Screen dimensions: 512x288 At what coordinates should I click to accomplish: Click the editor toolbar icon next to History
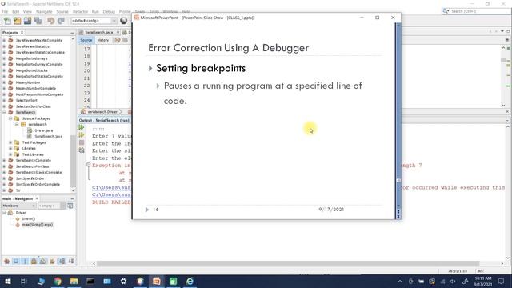pos(118,40)
